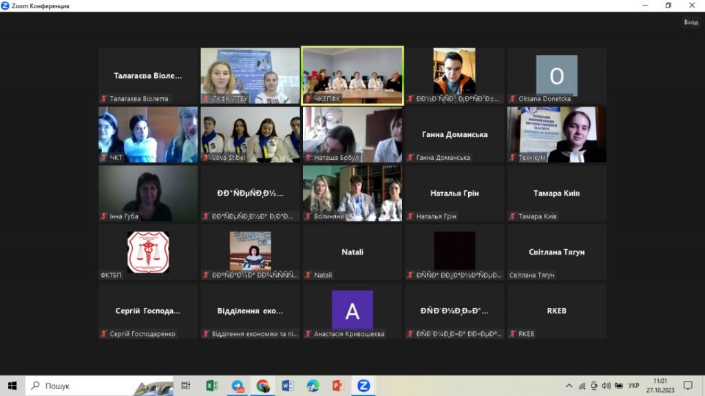This screenshot has height=396, width=705.
Task: Open the volume control in system tray
Action: click(606, 386)
